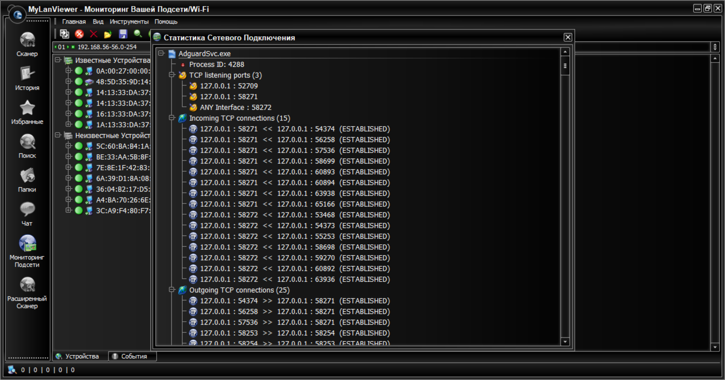Click the yellow folder open icon
The image size is (725, 380).
point(108,34)
